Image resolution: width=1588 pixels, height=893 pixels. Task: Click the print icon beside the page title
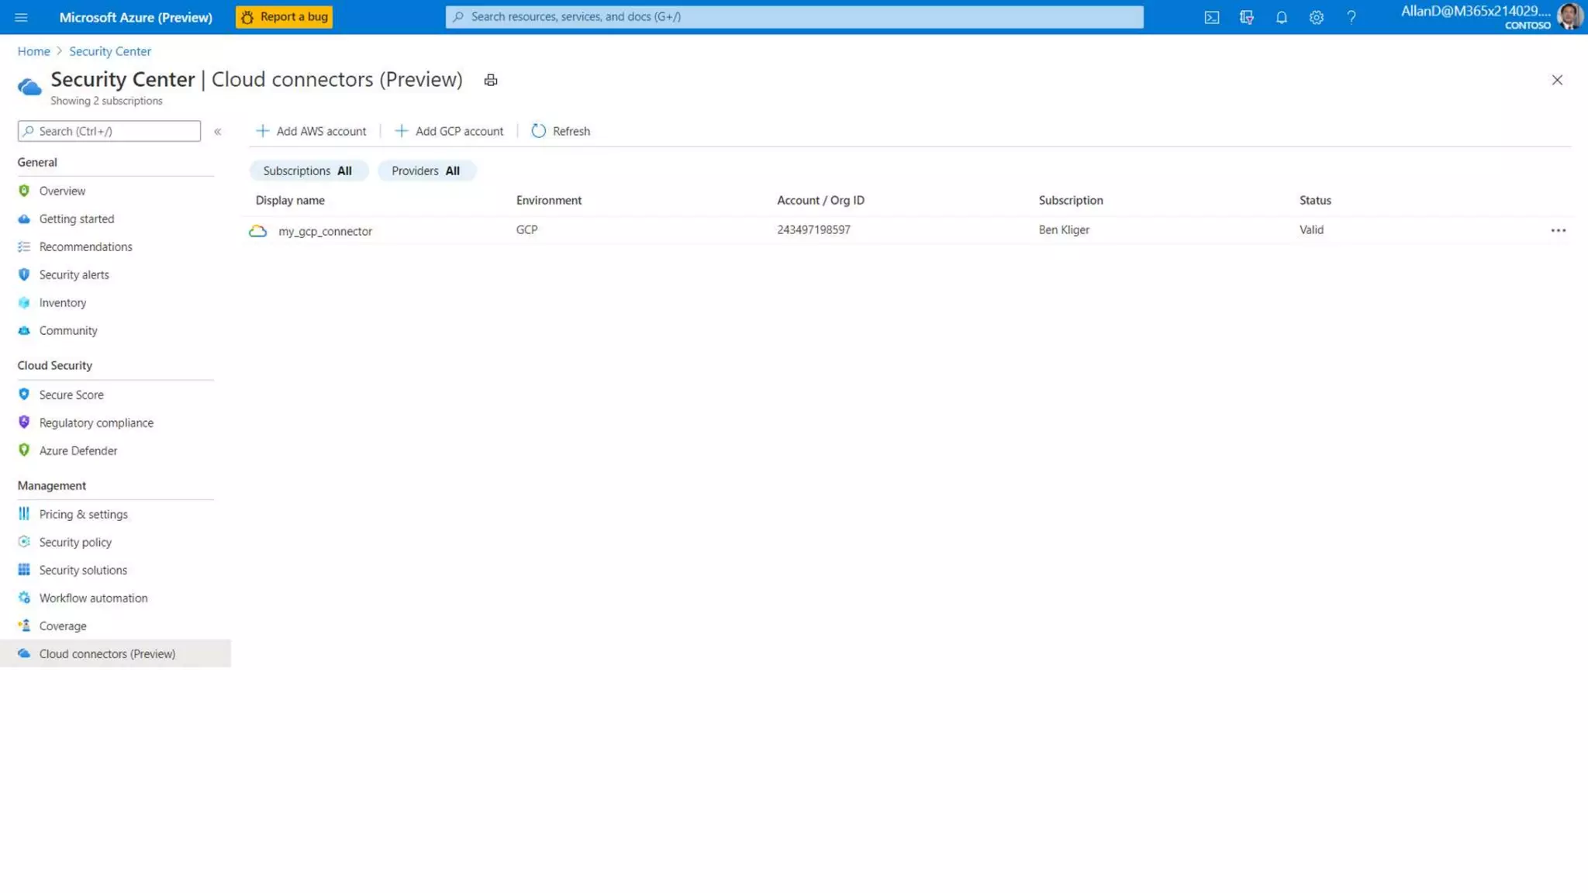pyautogui.click(x=490, y=80)
